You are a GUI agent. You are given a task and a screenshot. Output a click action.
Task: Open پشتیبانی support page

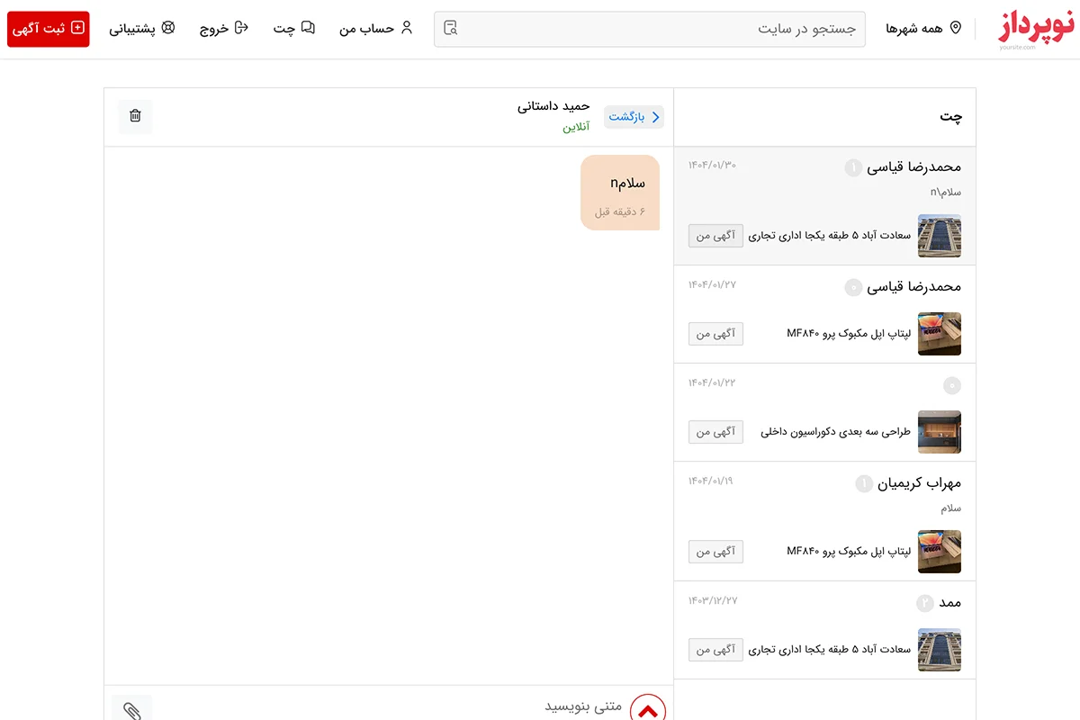click(142, 28)
